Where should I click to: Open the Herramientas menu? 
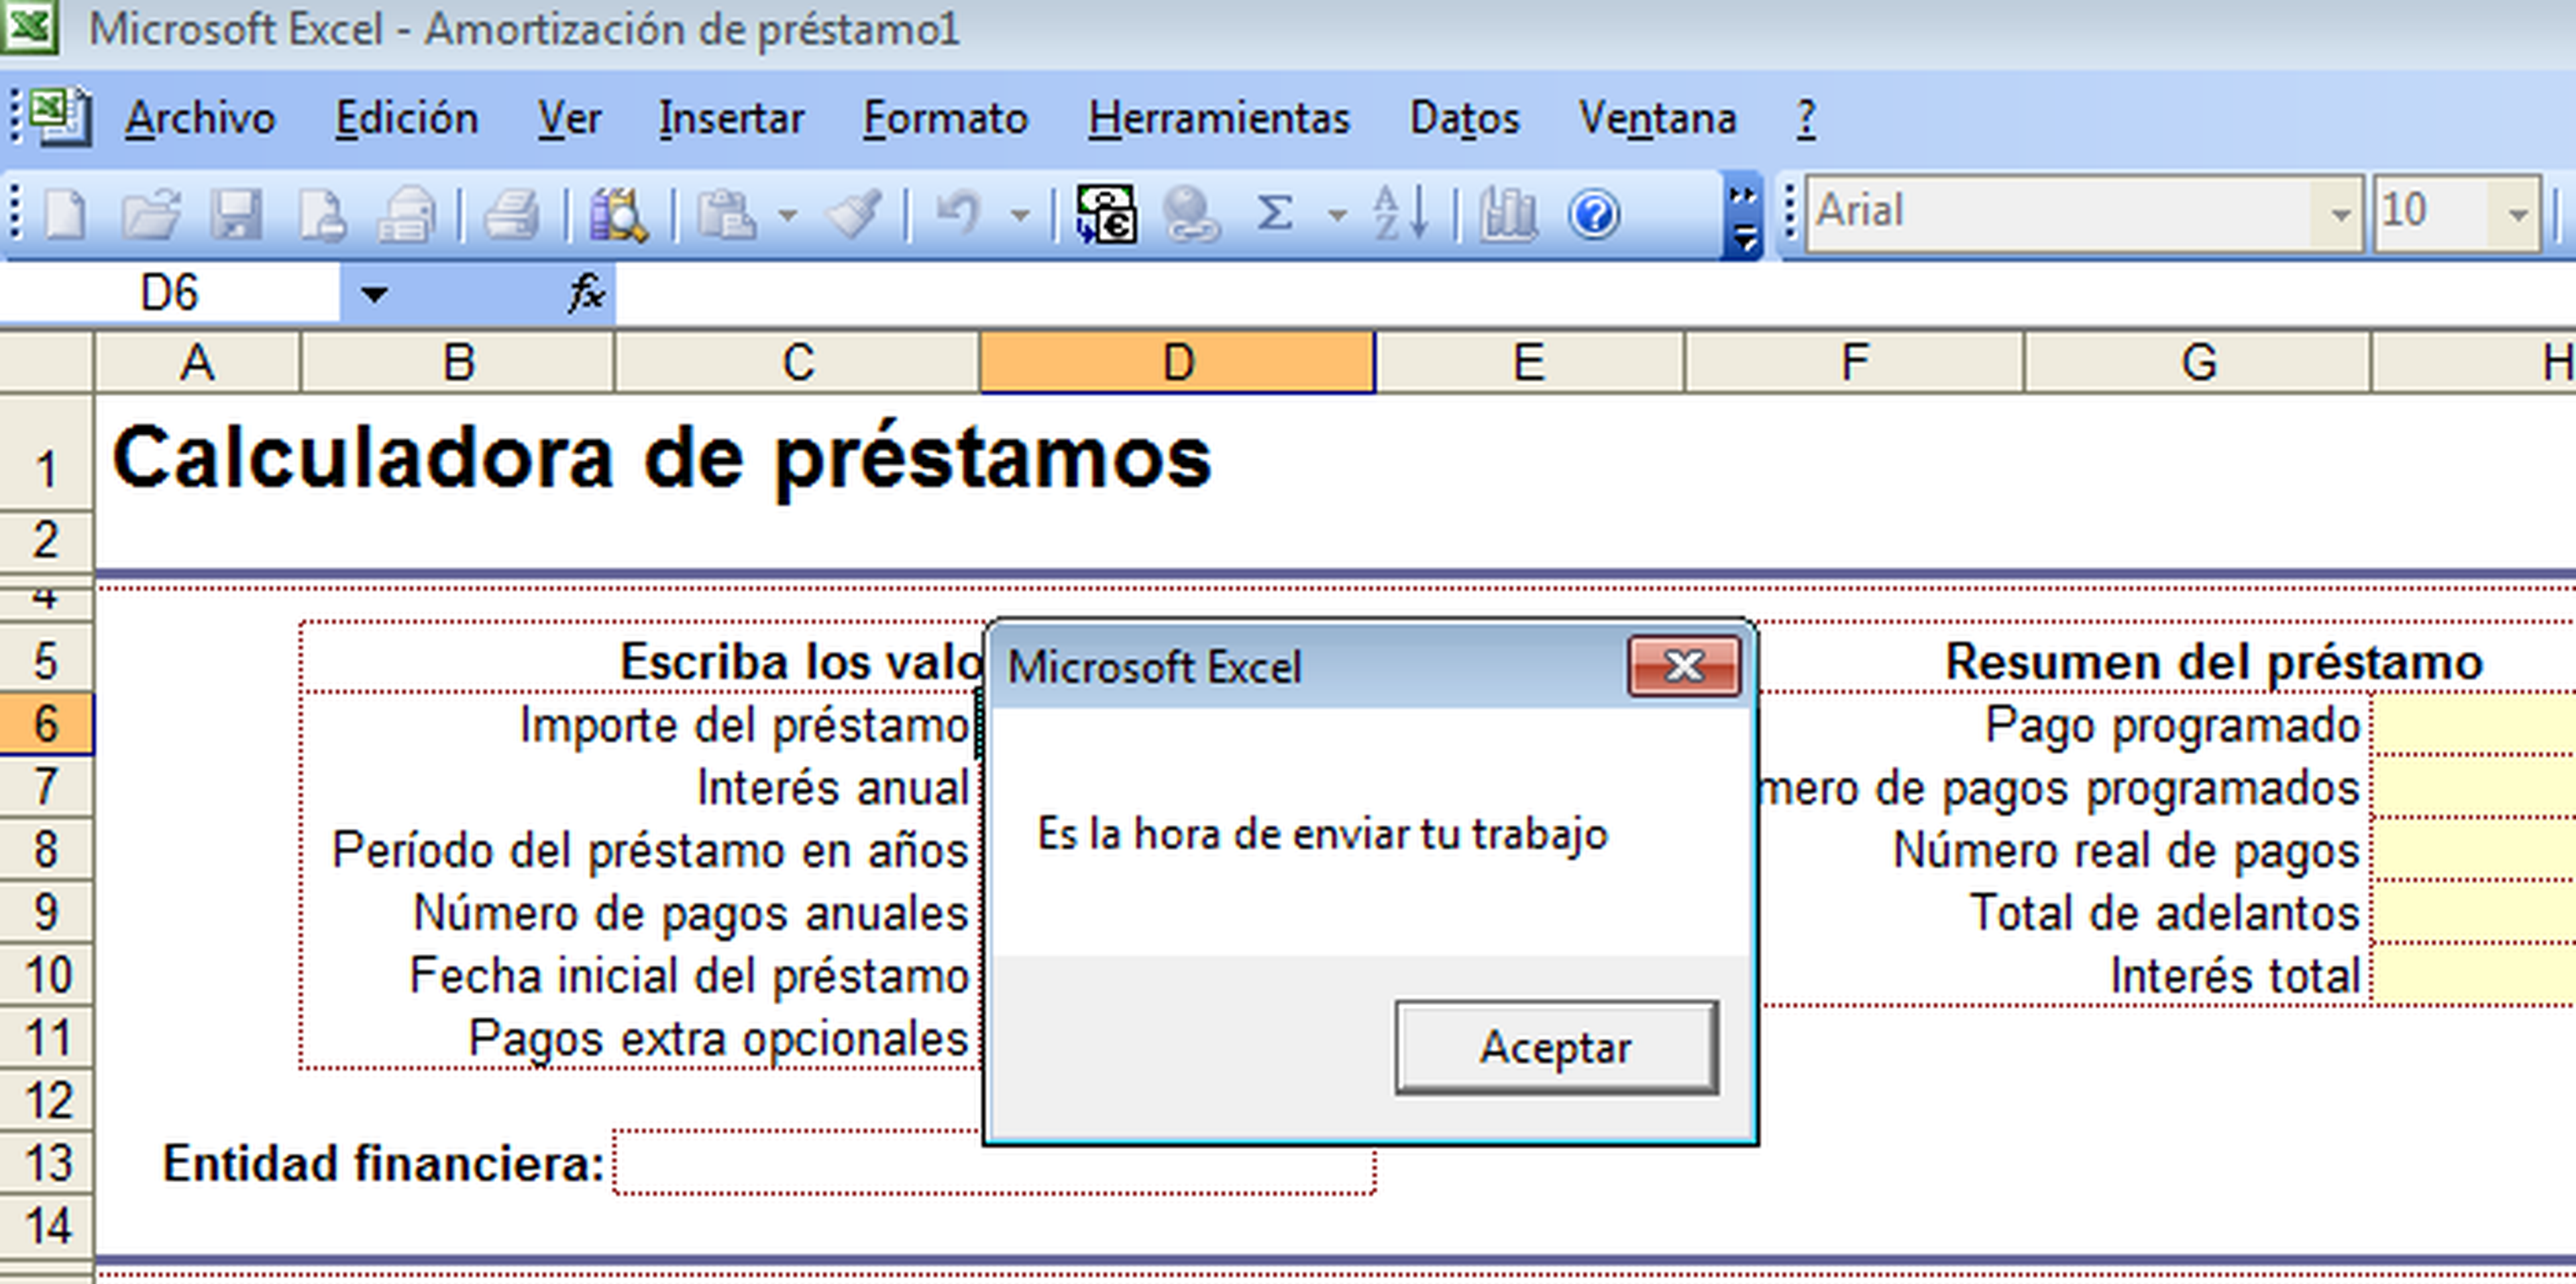pos(1220,119)
